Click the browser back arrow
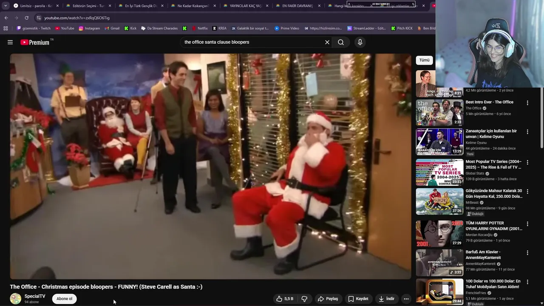 (6, 18)
